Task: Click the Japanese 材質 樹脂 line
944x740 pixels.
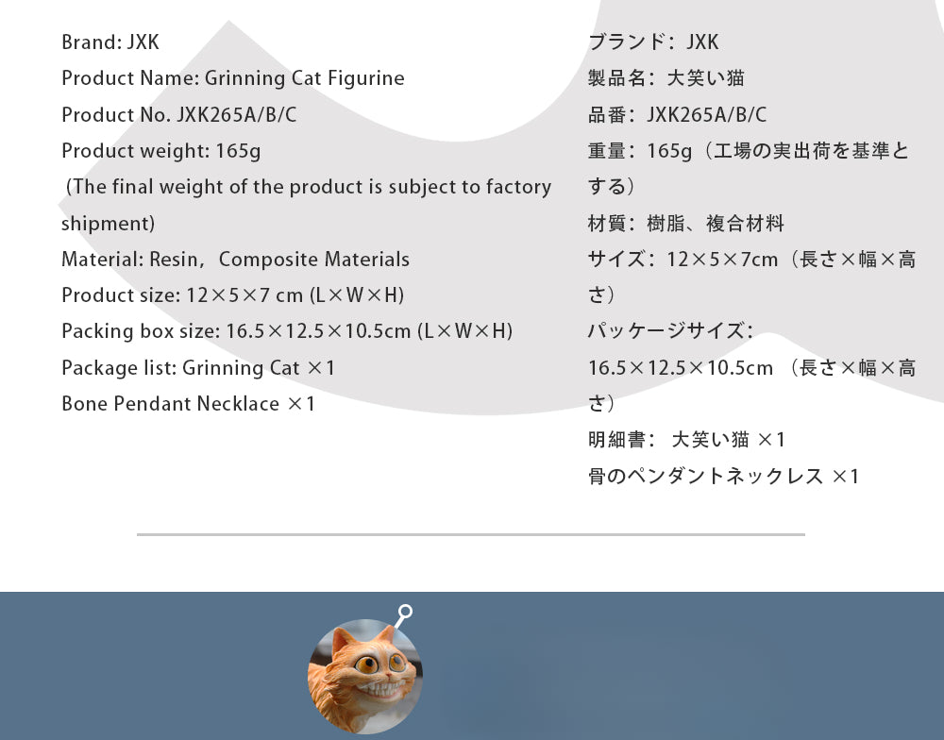Action: pos(686,224)
